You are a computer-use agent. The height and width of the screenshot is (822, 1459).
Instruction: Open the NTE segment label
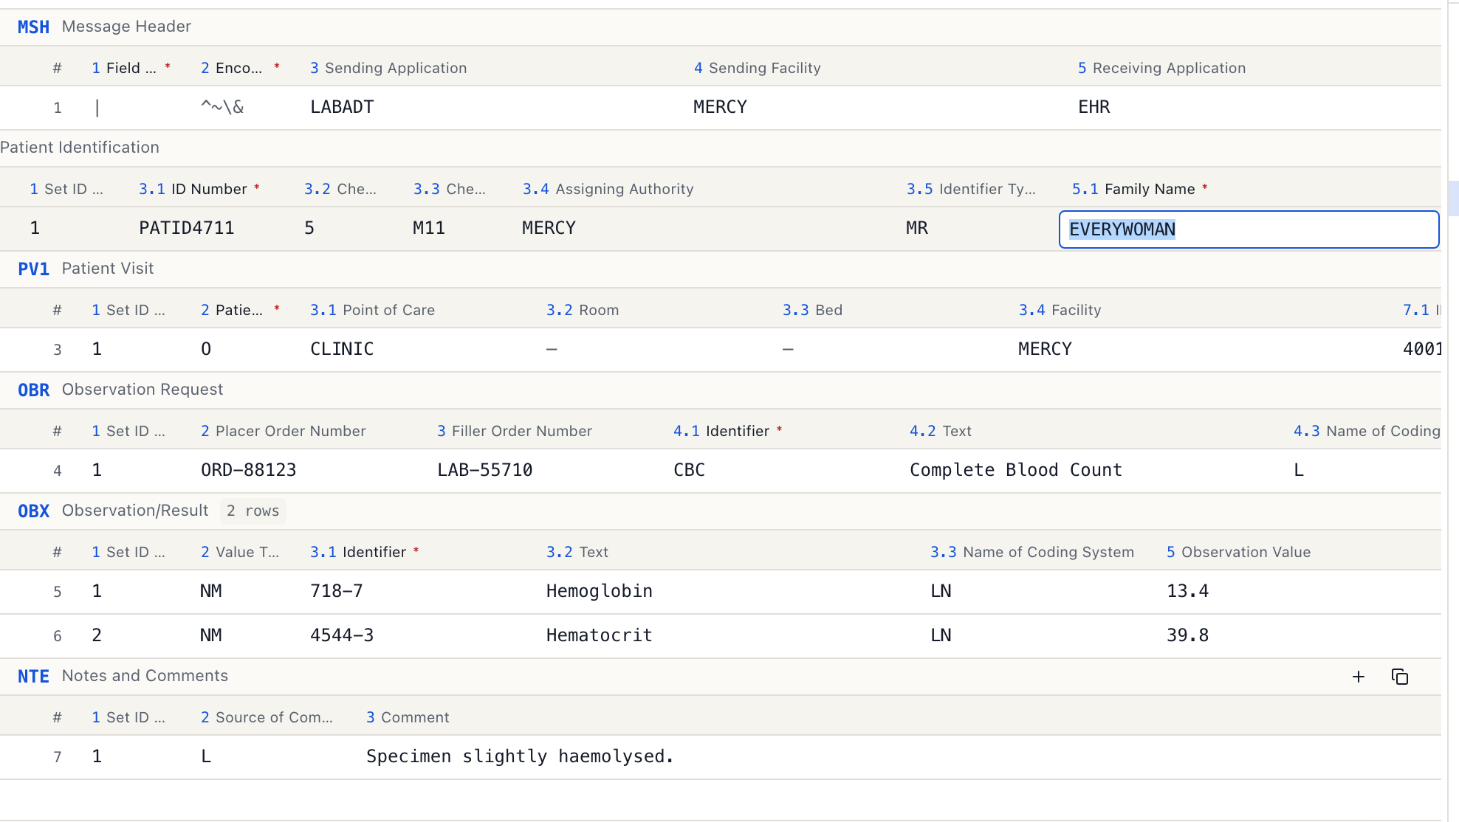(33, 677)
